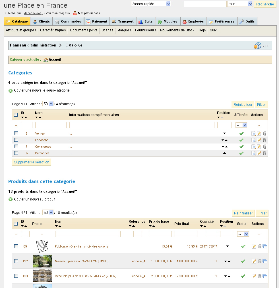The image size is (279, 288).
Task: Check the product 133 checkbox
Action: (16, 276)
